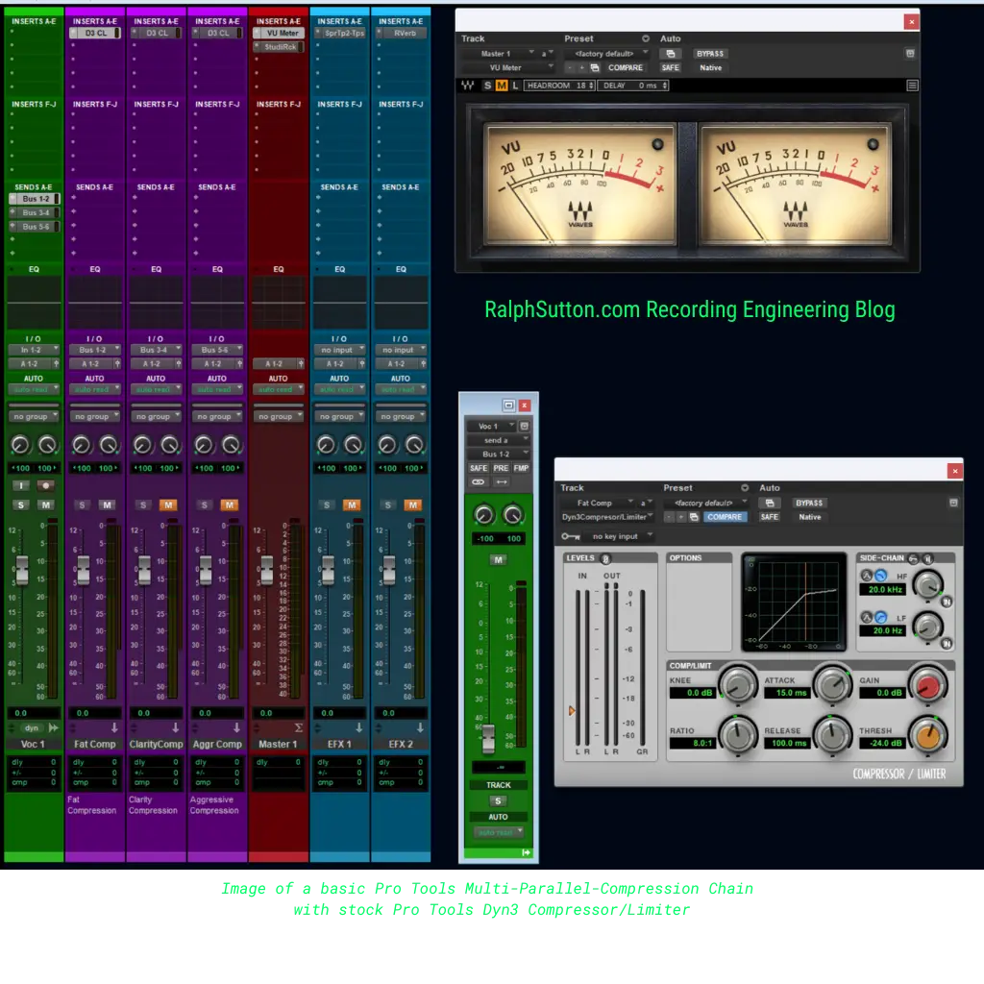Viewport: 984px width, 984px height.
Task: Click the inverse pan arrows icon in send window
Action: tap(502, 482)
